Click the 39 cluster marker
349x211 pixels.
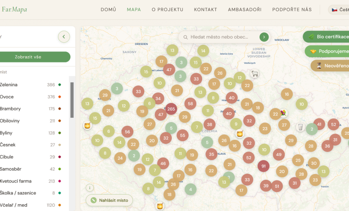coord(266,186)
